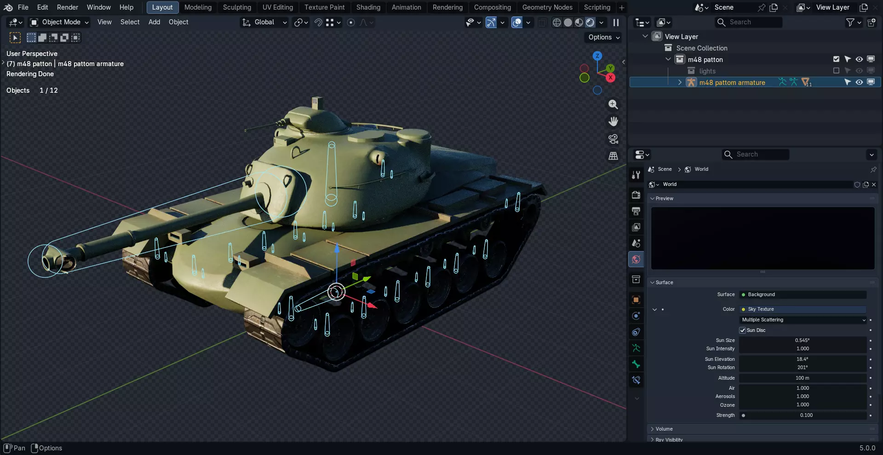The image size is (883, 455).
Task: Open the Render menu
Action: [x=68, y=7]
